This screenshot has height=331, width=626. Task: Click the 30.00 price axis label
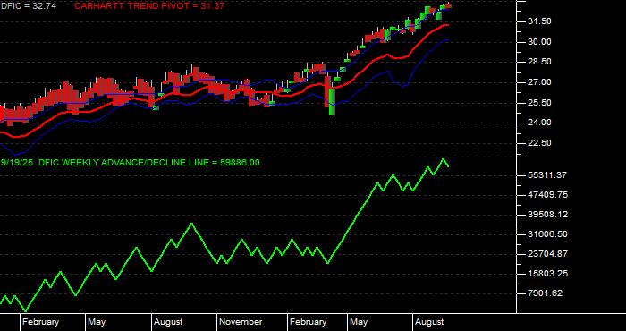point(539,42)
